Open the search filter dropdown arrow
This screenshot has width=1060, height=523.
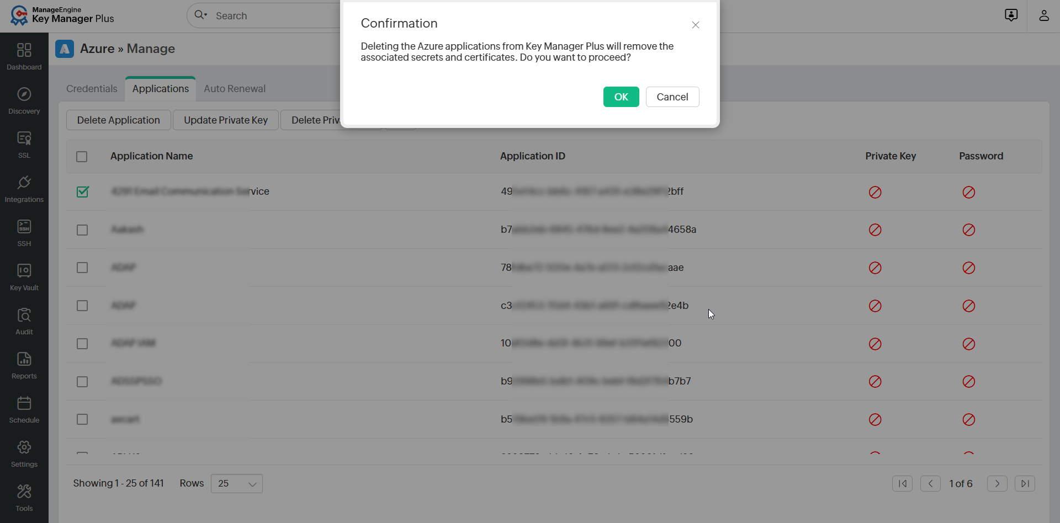click(x=206, y=15)
